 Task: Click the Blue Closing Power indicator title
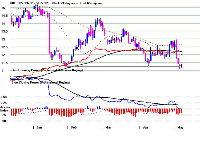[40, 82]
